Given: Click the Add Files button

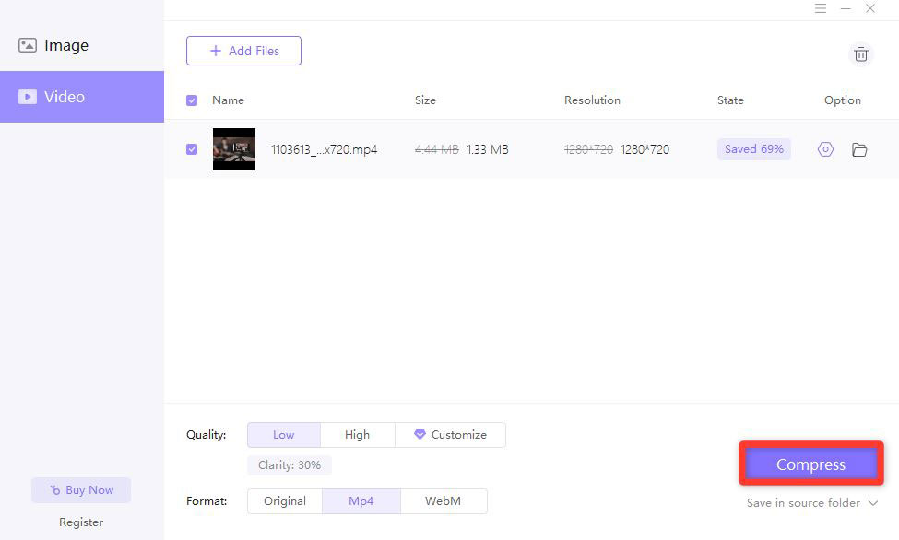Looking at the screenshot, I should [x=243, y=51].
